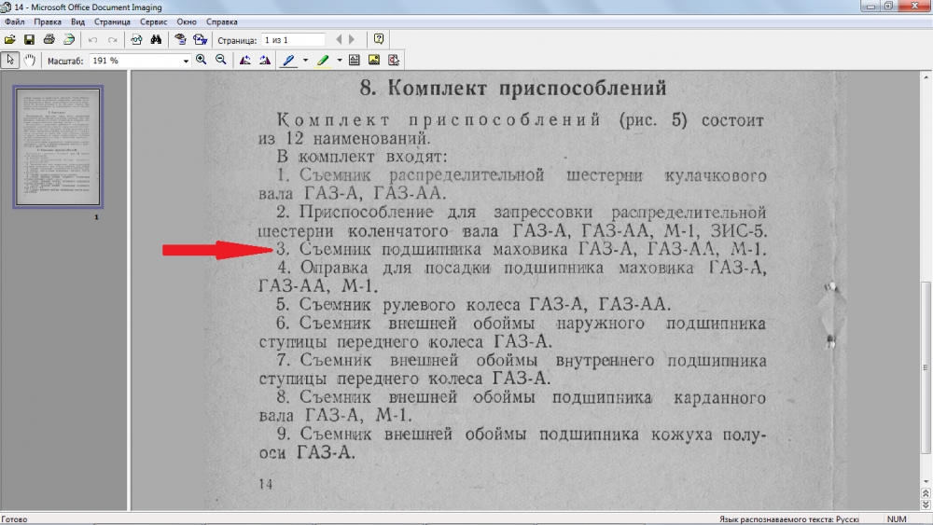Select the Highlighter tool

[323, 60]
